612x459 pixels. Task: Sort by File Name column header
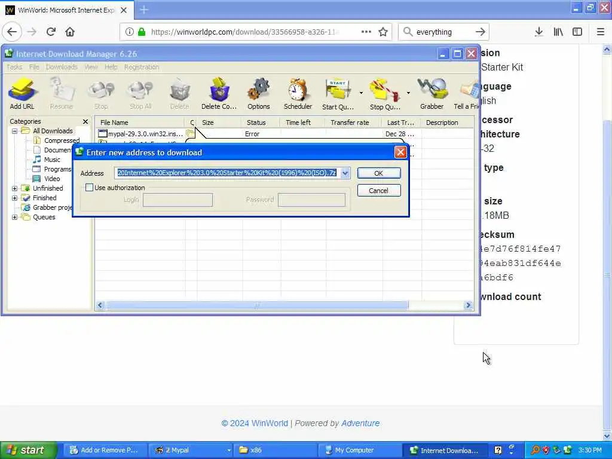pyautogui.click(x=140, y=123)
